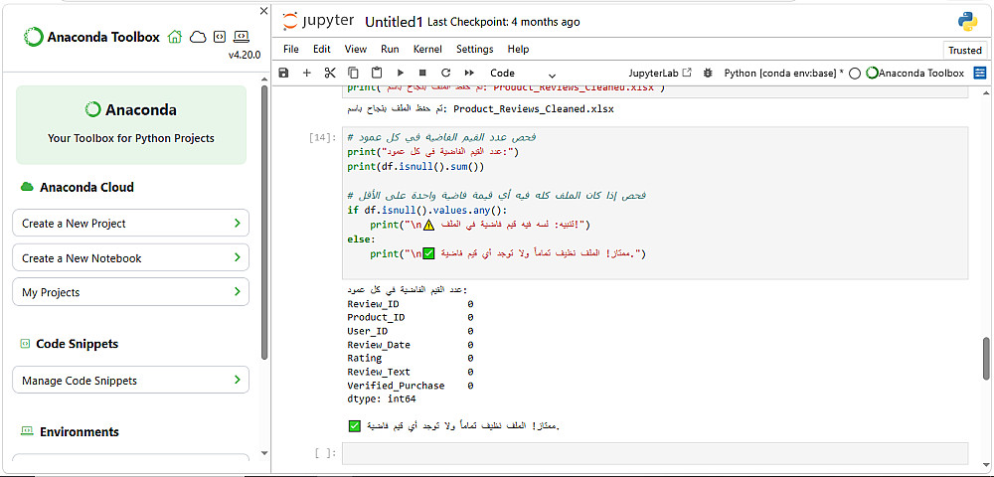
Task: Click the sidebar scroll-down arrow
Action: [x=264, y=453]
